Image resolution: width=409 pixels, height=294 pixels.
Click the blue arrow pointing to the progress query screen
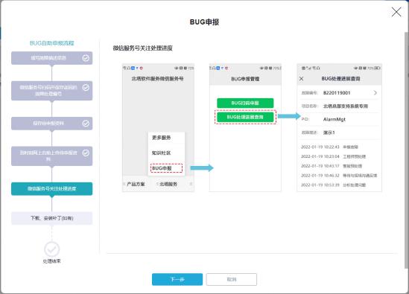click(x=289, y=116)
